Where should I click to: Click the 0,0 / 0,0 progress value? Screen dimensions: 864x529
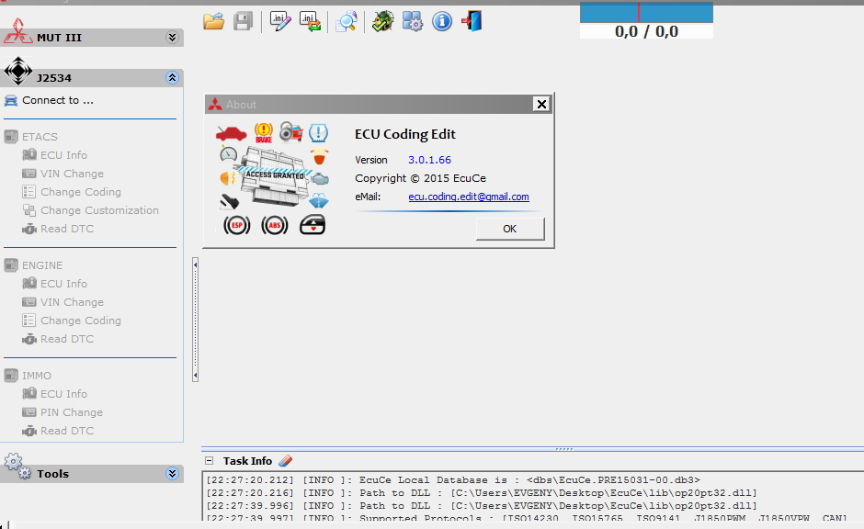point(646,31)
